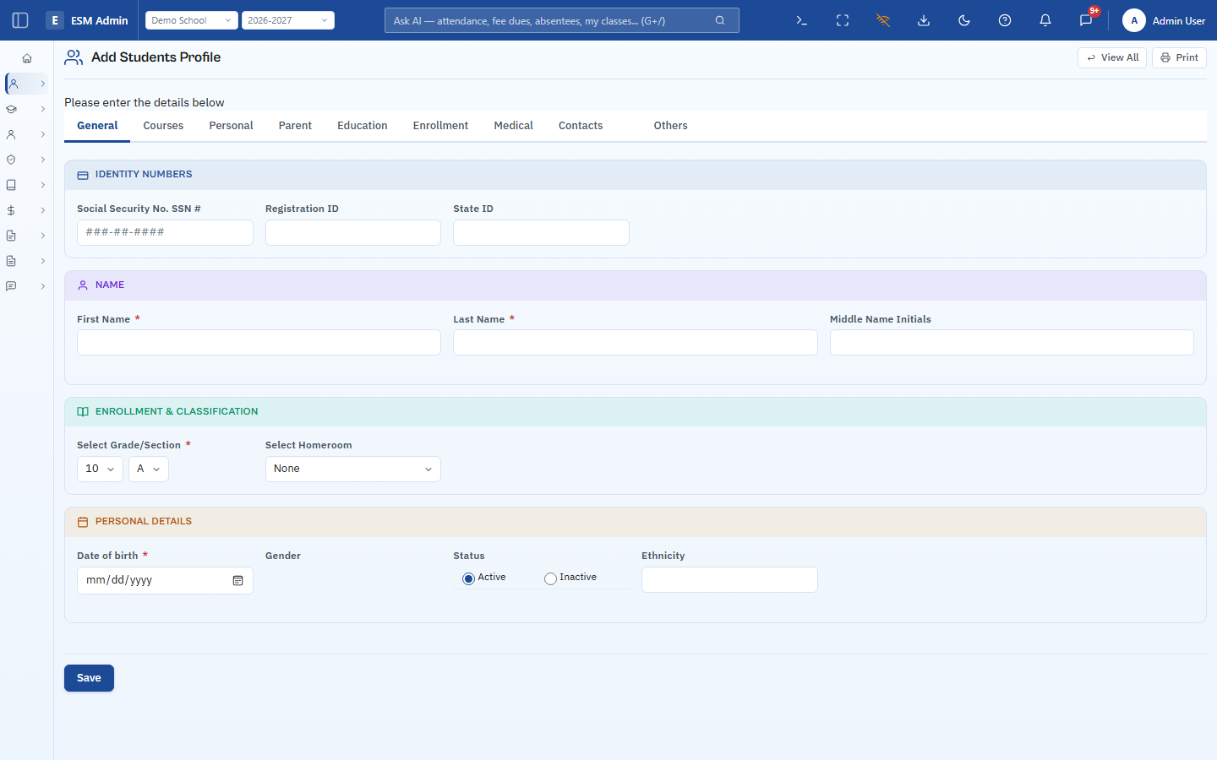This screenshot has width=1217, height=760.
Task: Click the ESM Admin title text
Action: pos(100,20)
